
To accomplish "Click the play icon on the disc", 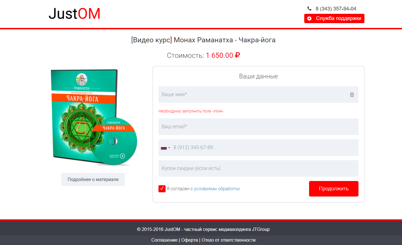I will click(122, 156).
